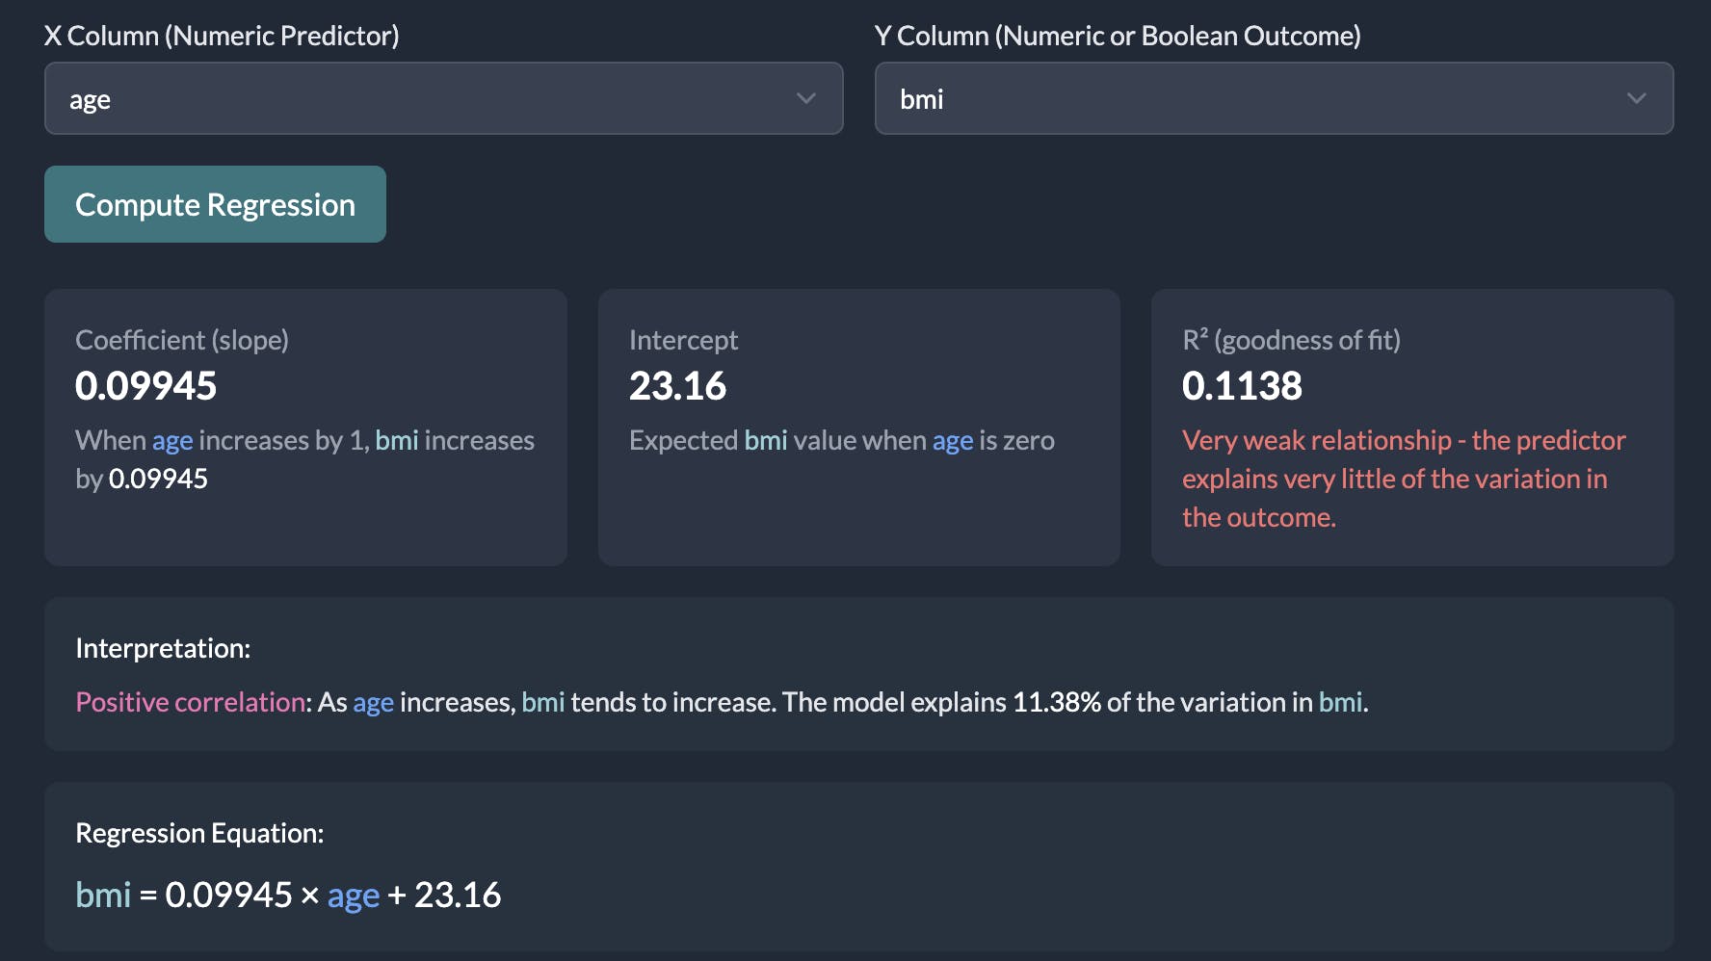
Task: Click the bold R² value 0.1138
Action: click(x=1242, y=386)
